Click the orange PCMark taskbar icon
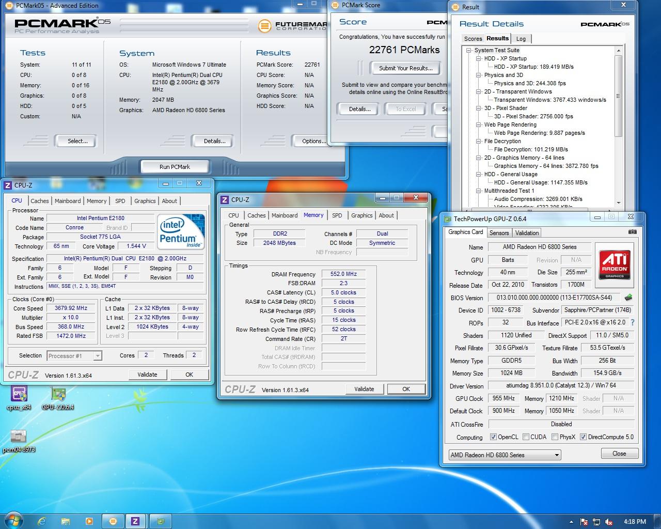The height and width of the screenshot is (529, 661). pos(113,521)
